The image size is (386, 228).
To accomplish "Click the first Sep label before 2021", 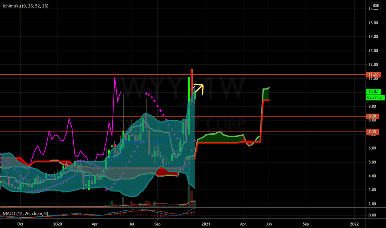I will coord(157,224).
